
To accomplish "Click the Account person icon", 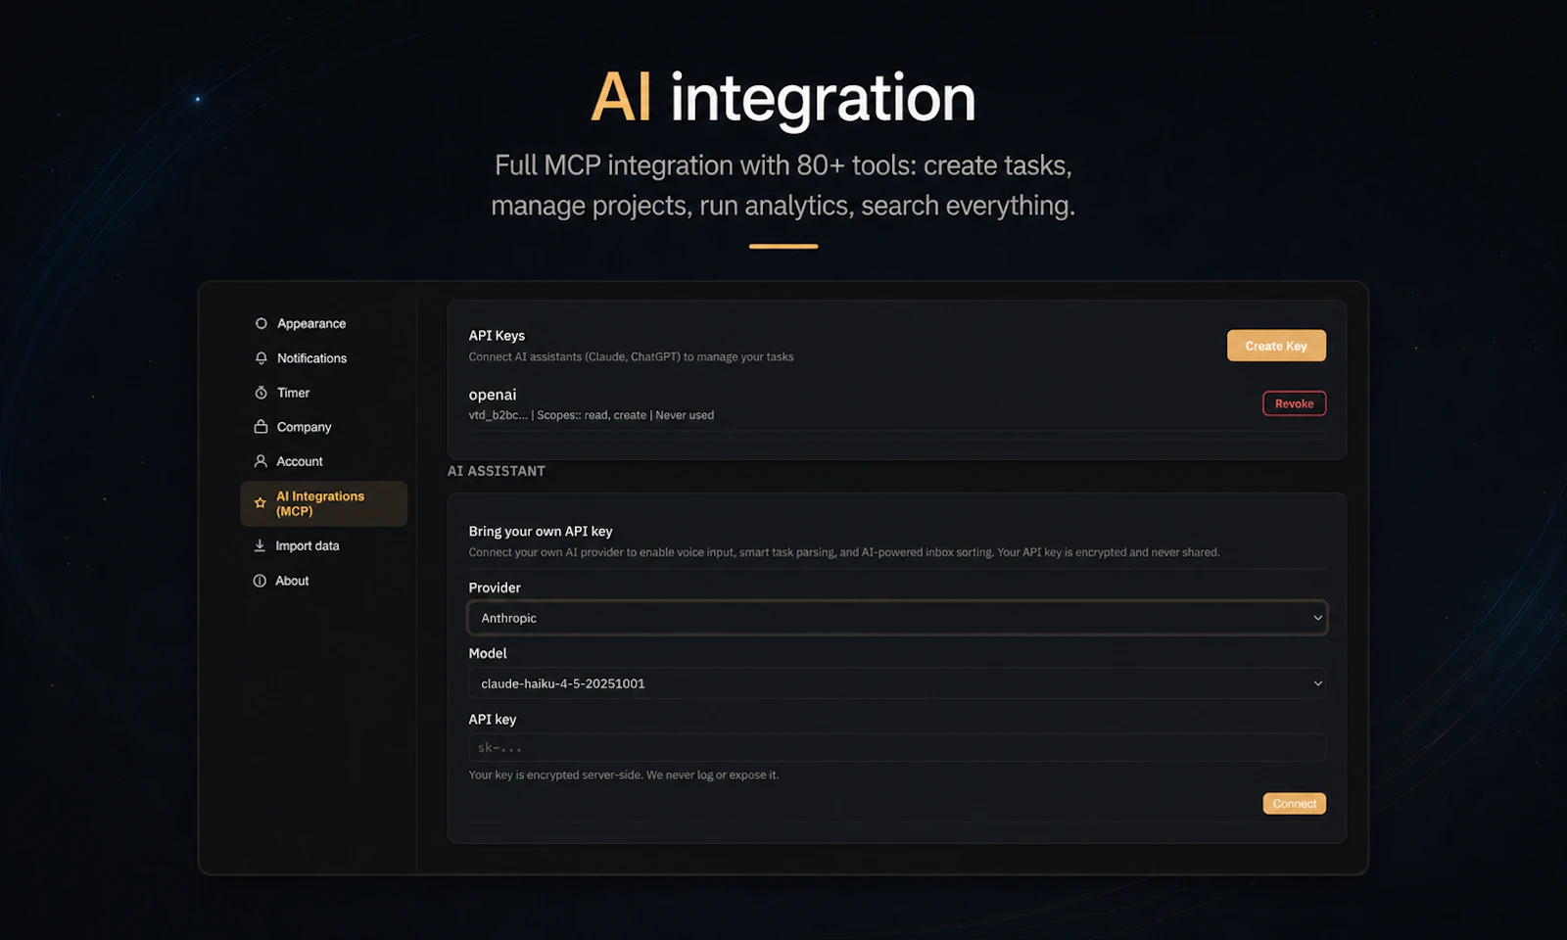I will tap(261, 461).
